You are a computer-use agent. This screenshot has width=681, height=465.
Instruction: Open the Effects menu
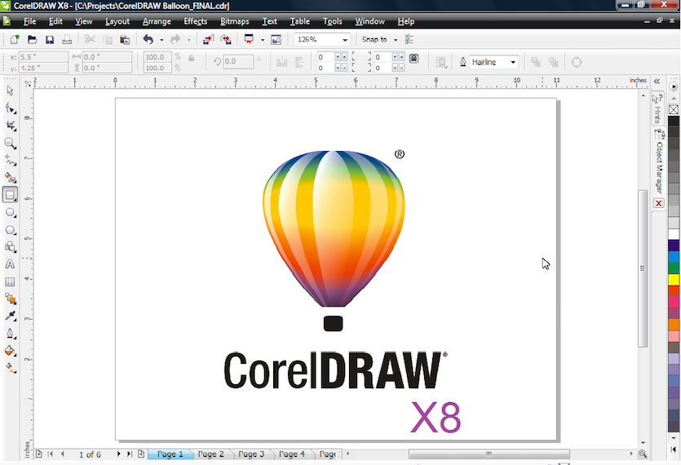point(196,21)
